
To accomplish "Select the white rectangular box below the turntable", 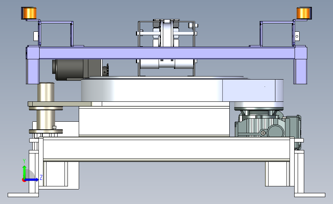I will click(154, 121).
